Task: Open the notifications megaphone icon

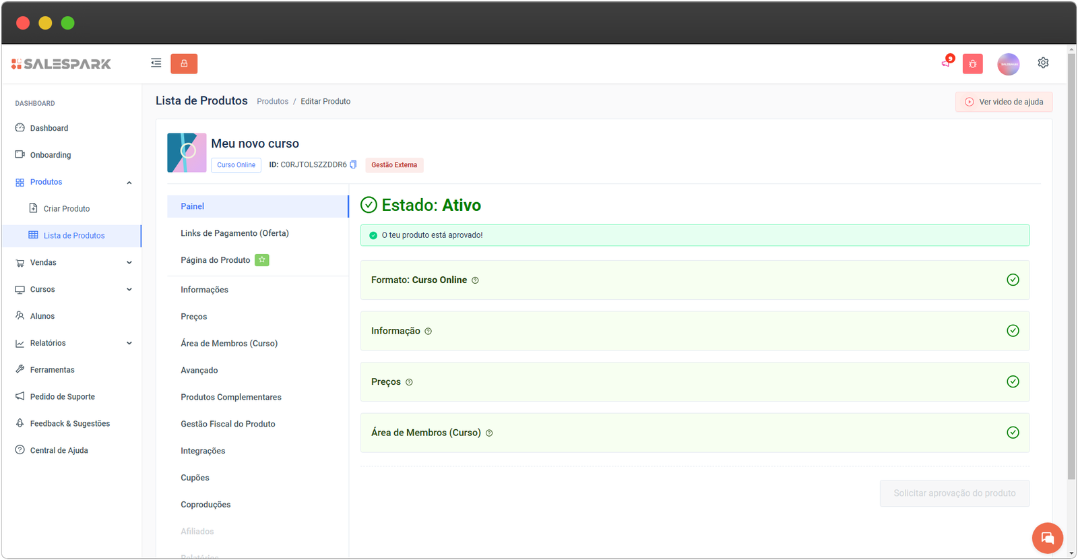Action: [x=946, y=63]
